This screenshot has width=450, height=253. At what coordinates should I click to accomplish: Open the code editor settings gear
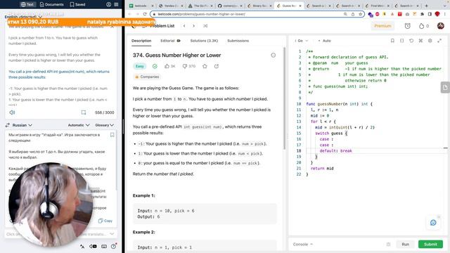pos(430,41)
